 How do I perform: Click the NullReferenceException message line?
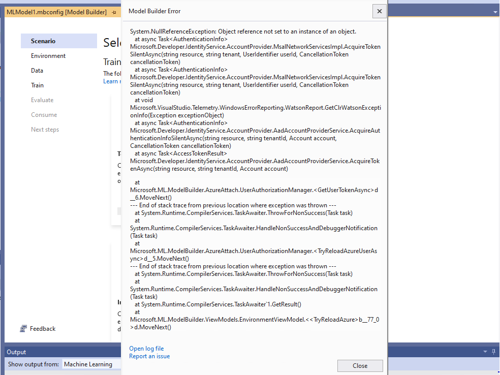(x=243, y=32)
